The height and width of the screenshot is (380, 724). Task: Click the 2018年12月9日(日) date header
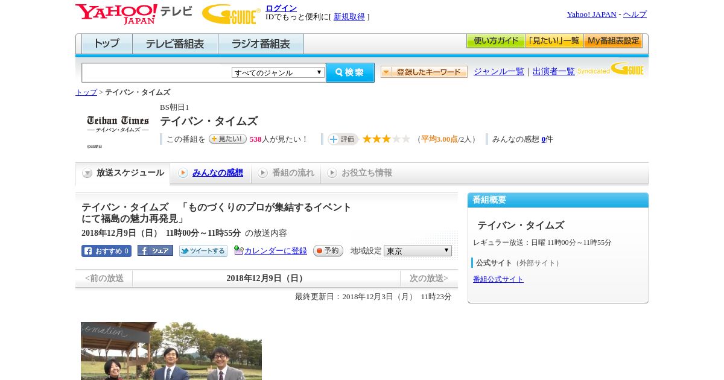pyautogui.click(x=266, y=279)
